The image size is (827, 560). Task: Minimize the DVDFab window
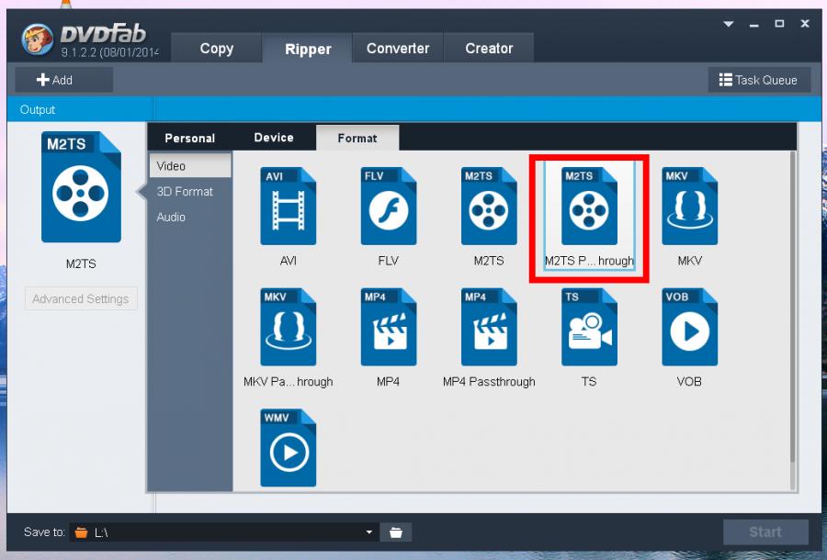(753, 24)
